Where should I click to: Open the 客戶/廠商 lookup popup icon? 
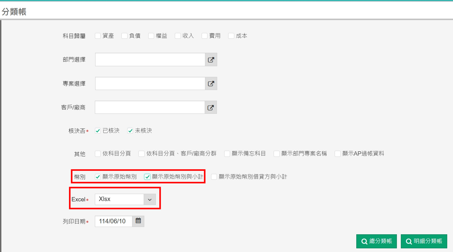[x=210, y=107]
